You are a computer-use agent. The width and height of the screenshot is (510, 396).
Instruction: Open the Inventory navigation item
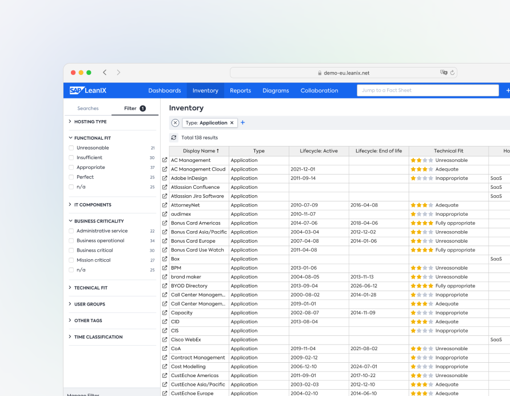[205, 90]
